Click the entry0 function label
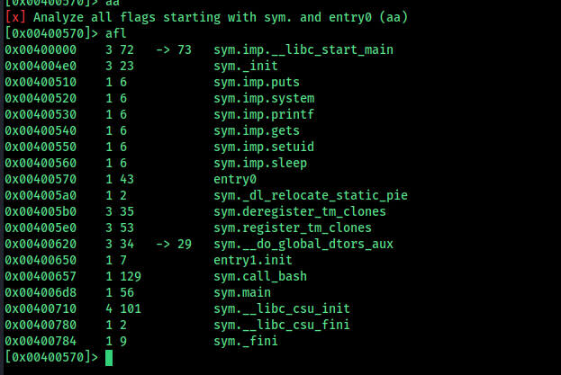 235,179
